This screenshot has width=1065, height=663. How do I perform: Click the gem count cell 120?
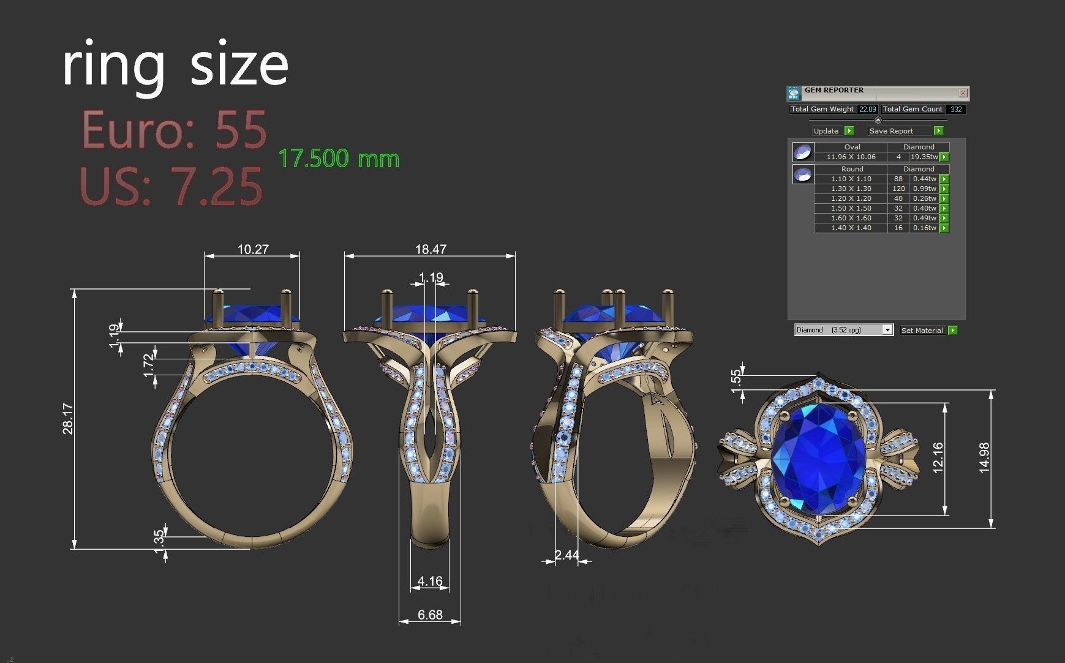tap(898, 189)
